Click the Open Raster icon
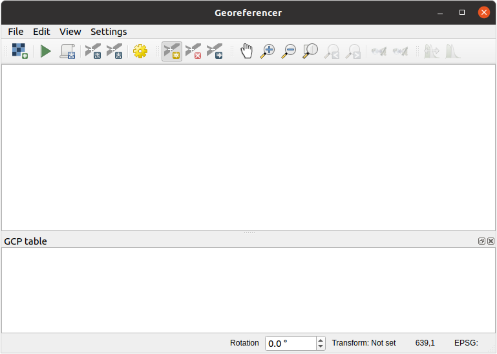Viewport: 497px width, 354px height. coord(19,51)
